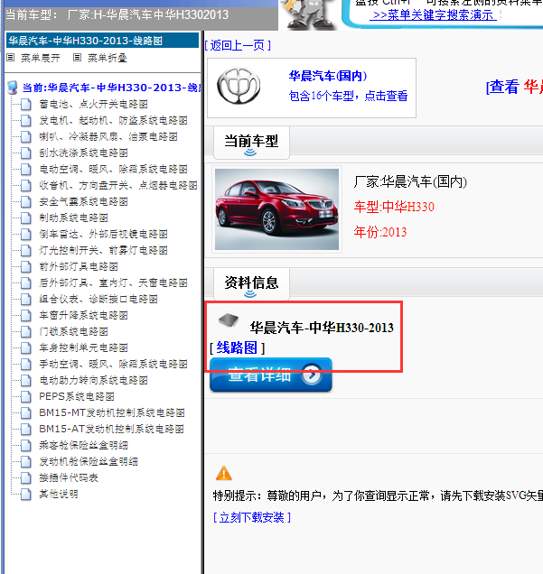
Task: Click the 查看 华晨 link at right
Action: pos(514,88)
